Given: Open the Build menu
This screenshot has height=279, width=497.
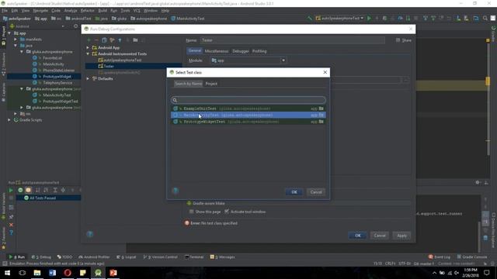Looking at the screenshot, I should pos(103,10).
